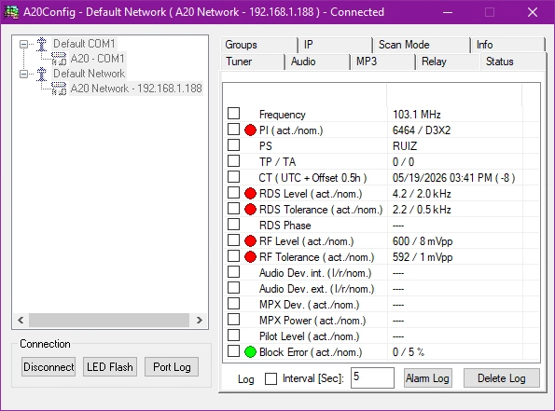This screenshot has height=411, width=555.
Task: Click the tree horizontal scrollbar track
Action: (x=109, y=320)
